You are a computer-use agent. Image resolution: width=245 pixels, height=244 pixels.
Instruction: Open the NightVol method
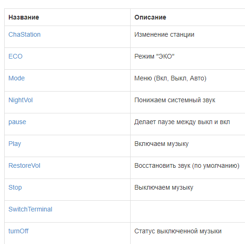tap(20, 100)
